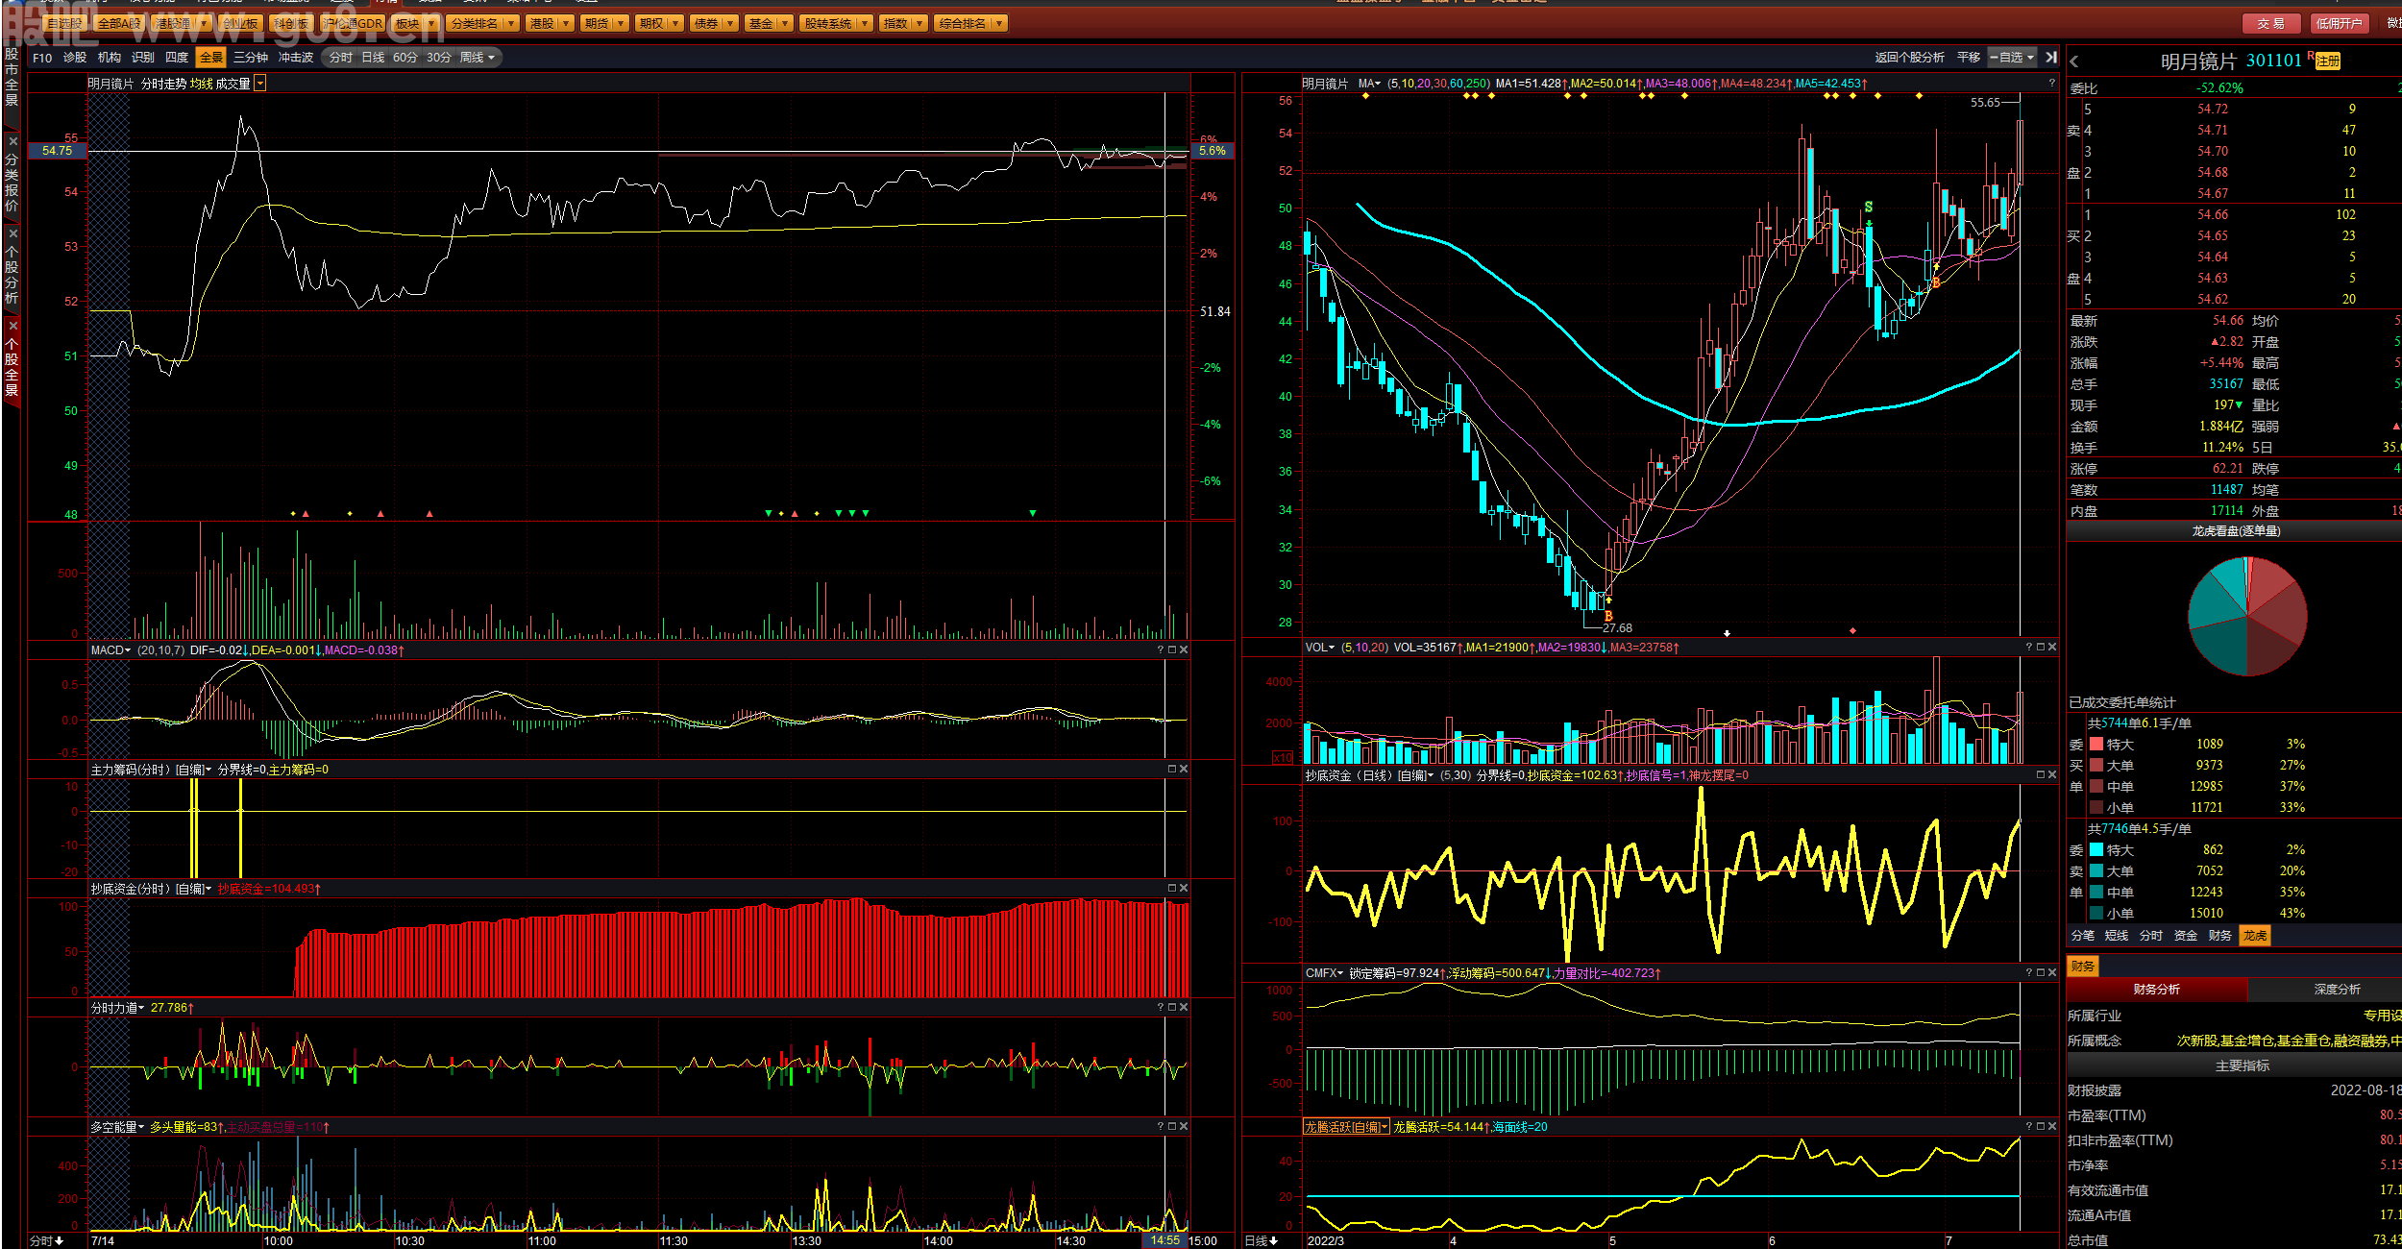2402x1249 pixels.
Task: Maximize the MACD indicator panel
Action: point(1172,650)
